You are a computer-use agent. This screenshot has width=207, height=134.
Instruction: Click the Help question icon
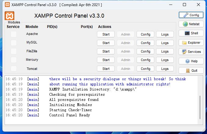(x=191, y=61)
